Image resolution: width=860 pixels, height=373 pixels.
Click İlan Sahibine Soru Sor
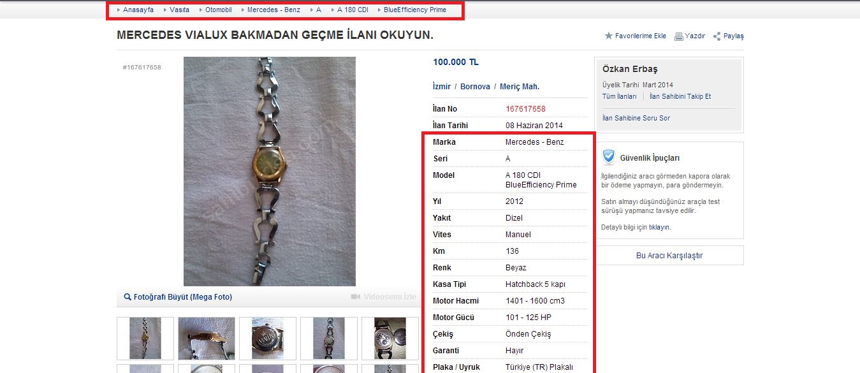(x=636, y=118)
